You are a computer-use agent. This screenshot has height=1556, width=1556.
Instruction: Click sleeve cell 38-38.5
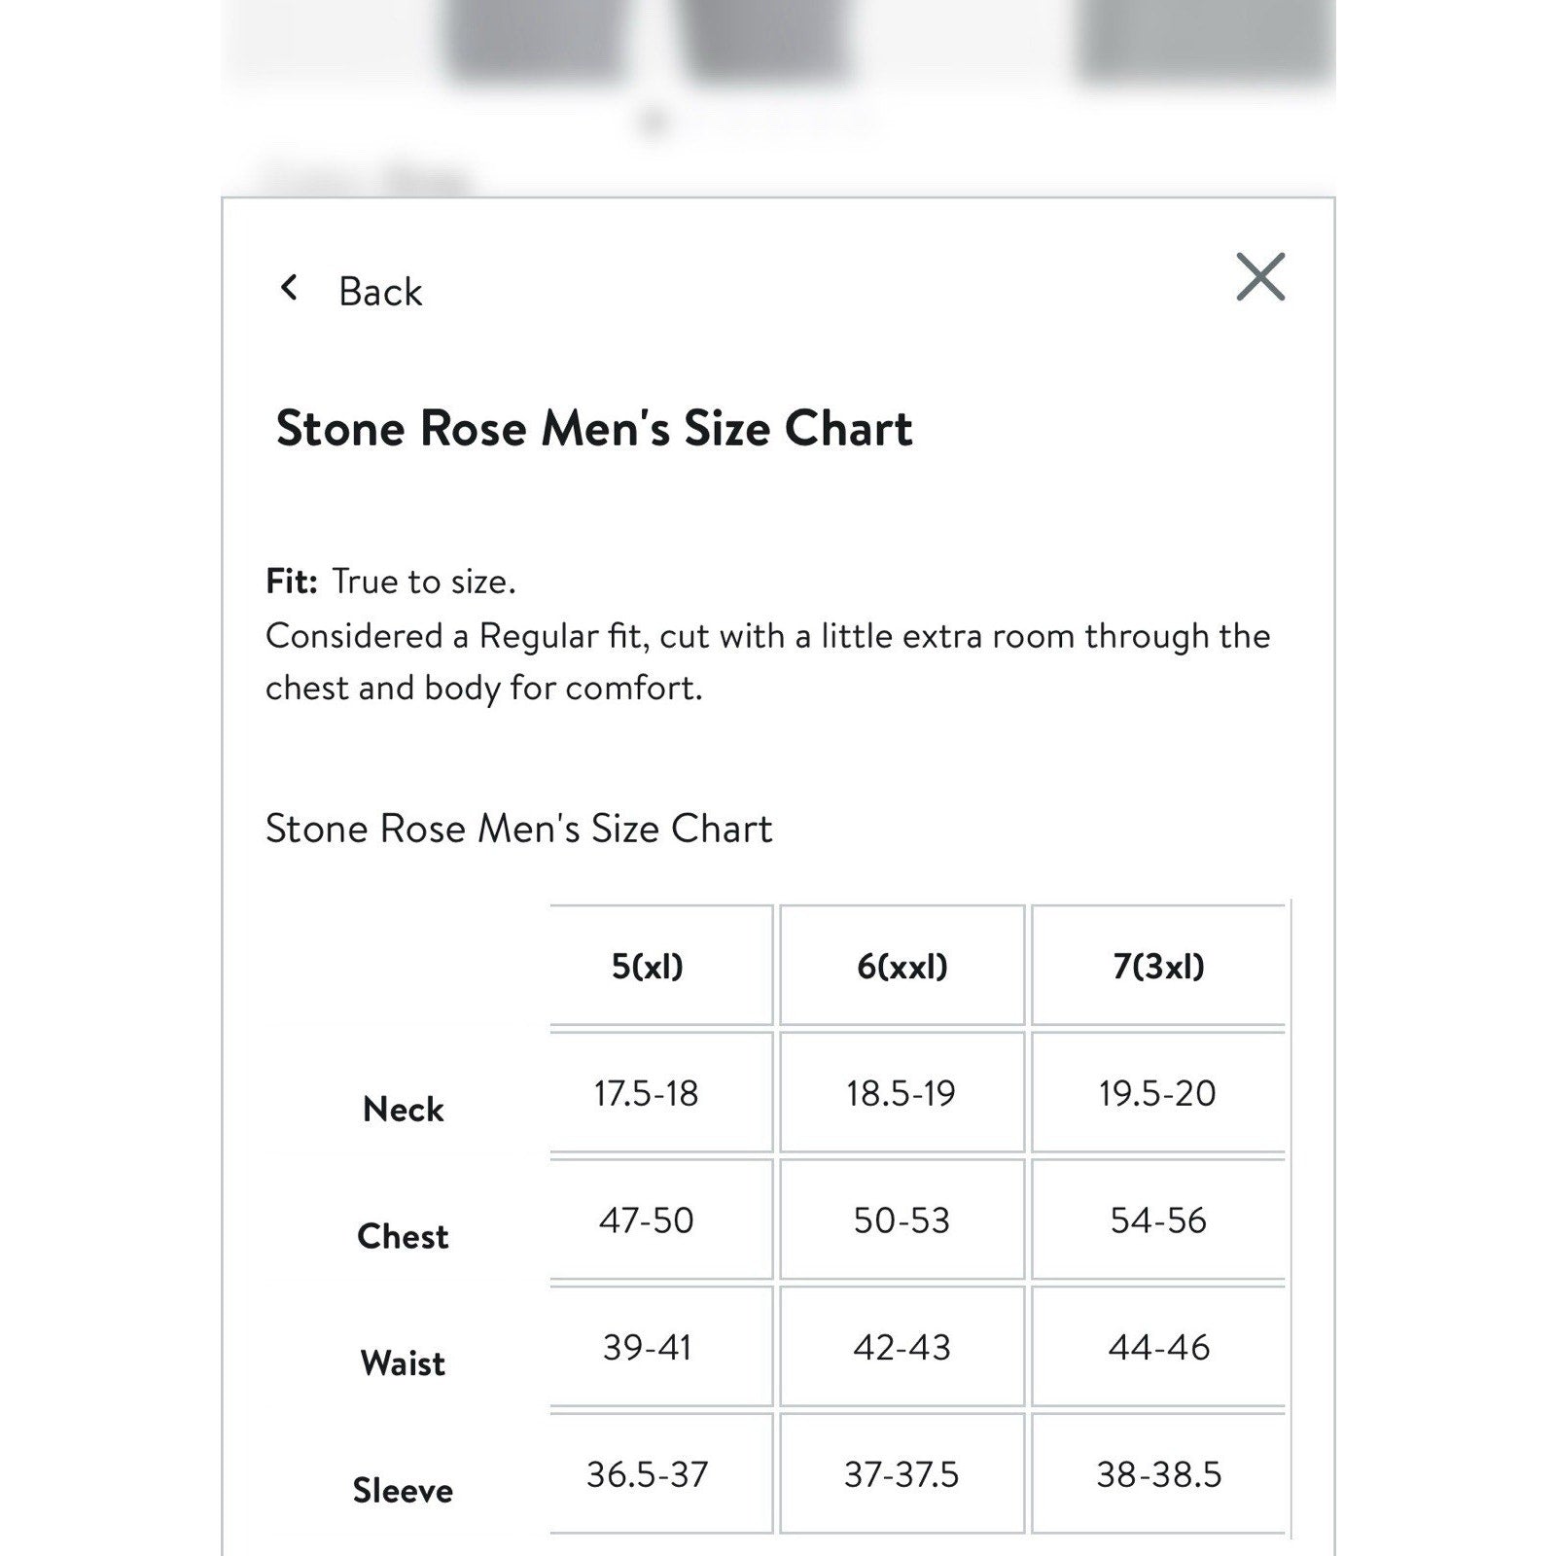(x=1158, y=1473)
